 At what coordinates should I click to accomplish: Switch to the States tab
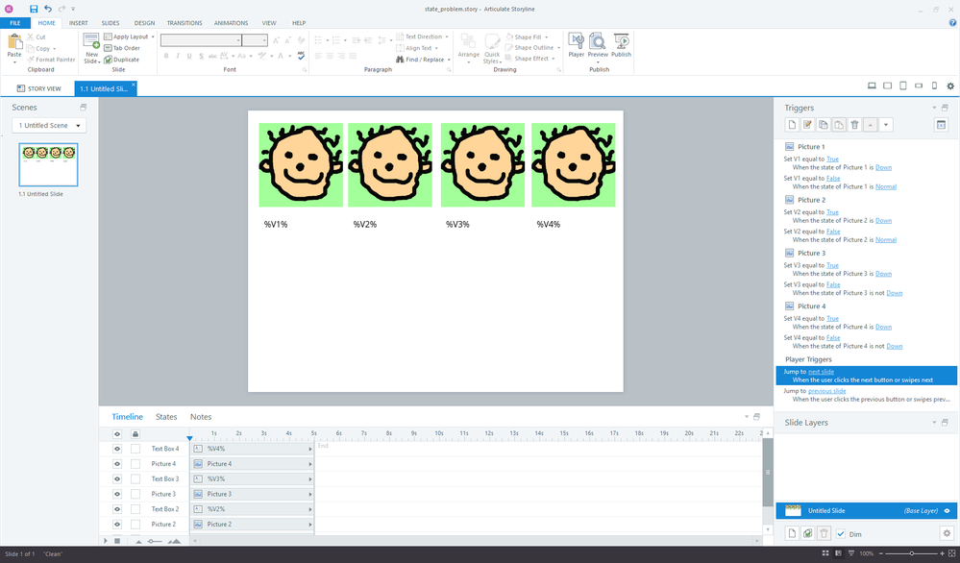(x=166, y=417)
